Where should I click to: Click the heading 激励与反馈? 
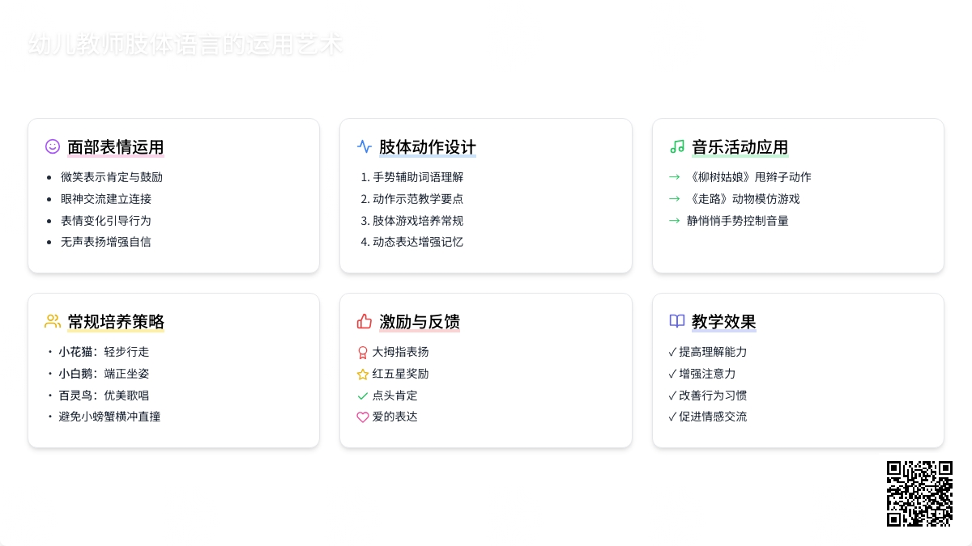[420, 322]
